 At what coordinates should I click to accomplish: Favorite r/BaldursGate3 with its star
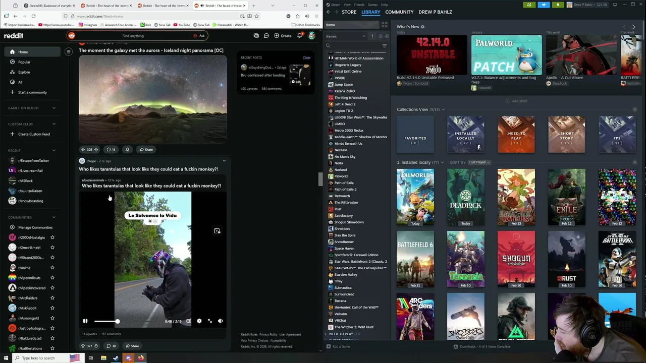coord(52,338)
